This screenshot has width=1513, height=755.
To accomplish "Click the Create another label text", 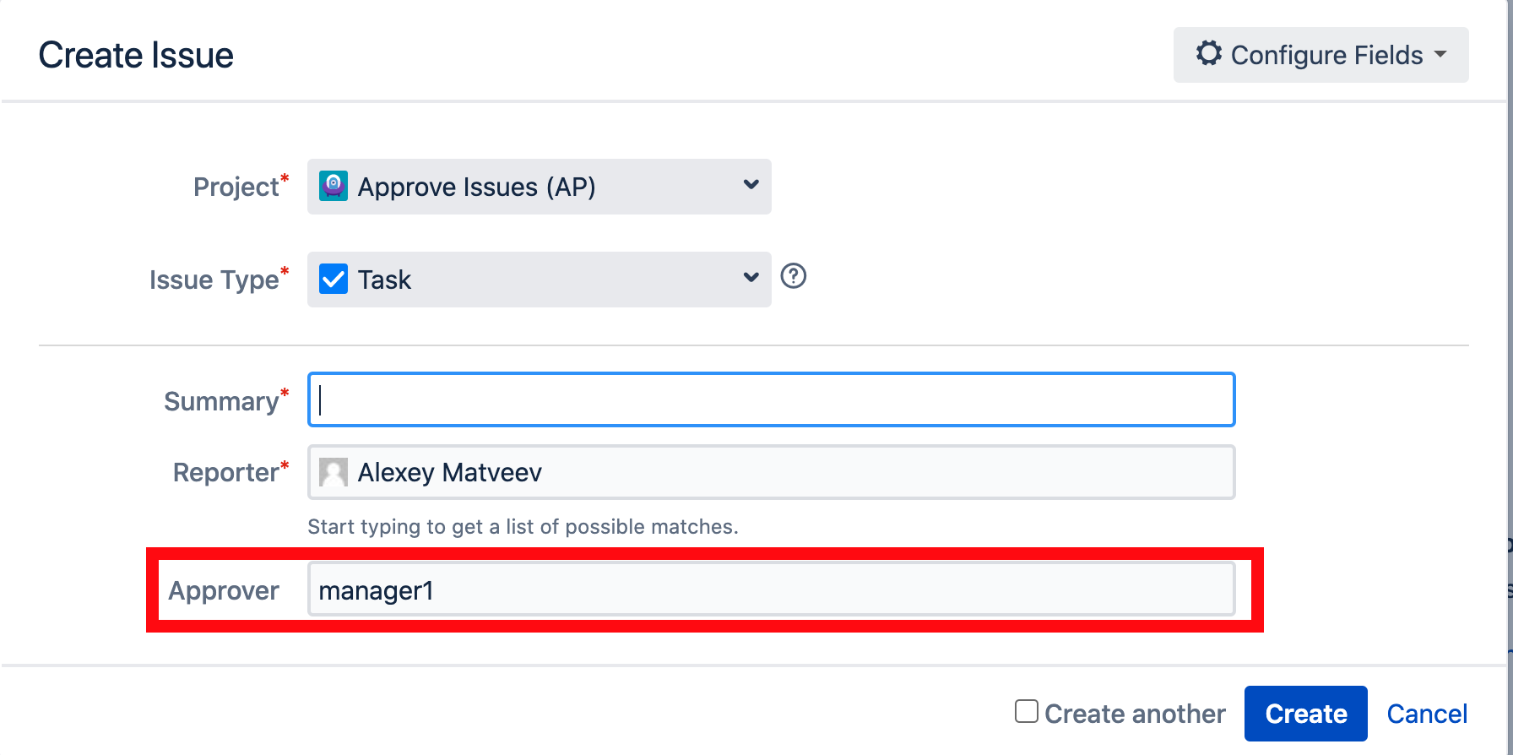I will 1135,714.
